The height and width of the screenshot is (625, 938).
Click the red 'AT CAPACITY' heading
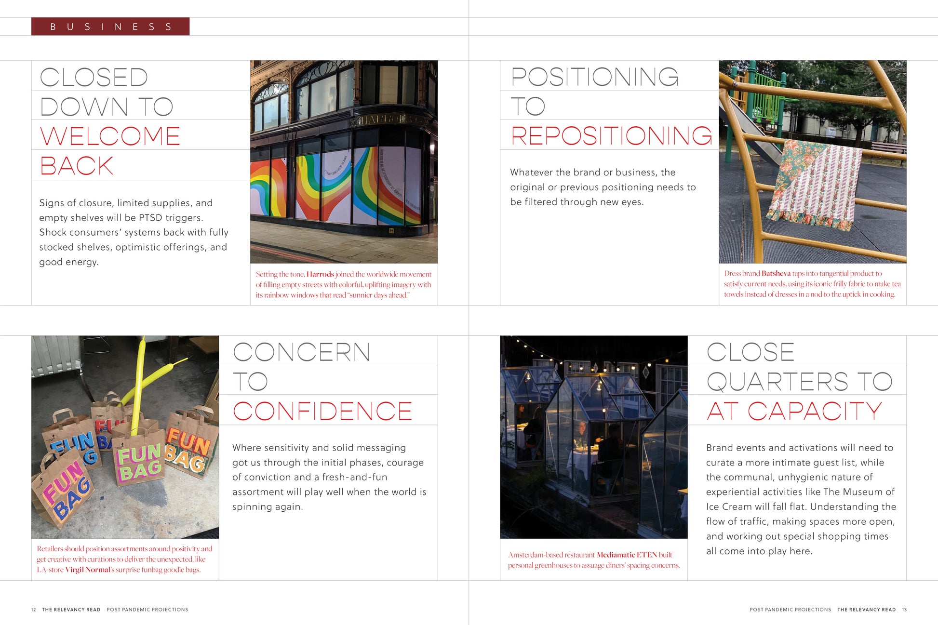[794, 412]
